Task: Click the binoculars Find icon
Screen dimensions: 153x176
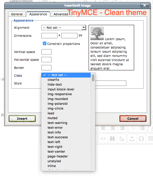Action: [112, 139]
